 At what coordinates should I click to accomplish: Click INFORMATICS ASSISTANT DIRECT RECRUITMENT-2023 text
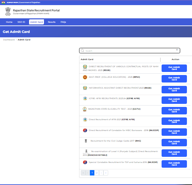116,88
